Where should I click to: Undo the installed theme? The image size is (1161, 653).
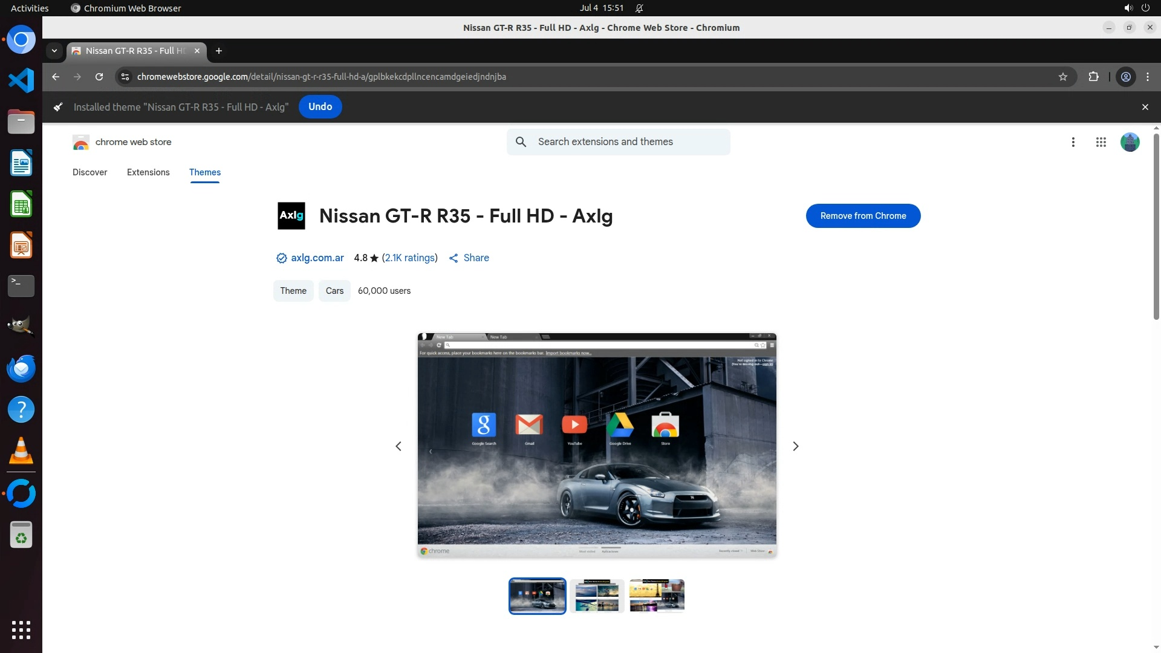pos(320,107)
